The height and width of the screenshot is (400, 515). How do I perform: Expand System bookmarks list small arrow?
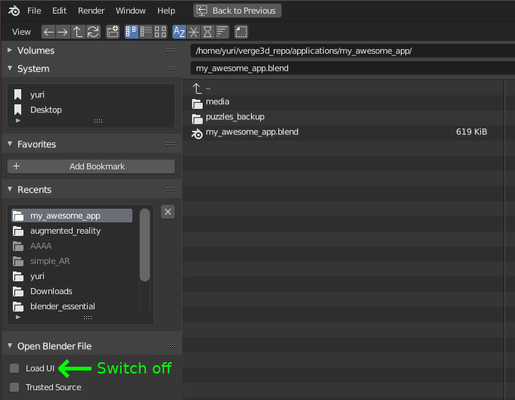pyautogui.click(x=18, y=120)
